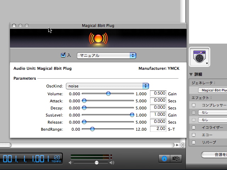Click the loud volume speaker icon
This screenshot has height=170, width=227.
[112, 163]
